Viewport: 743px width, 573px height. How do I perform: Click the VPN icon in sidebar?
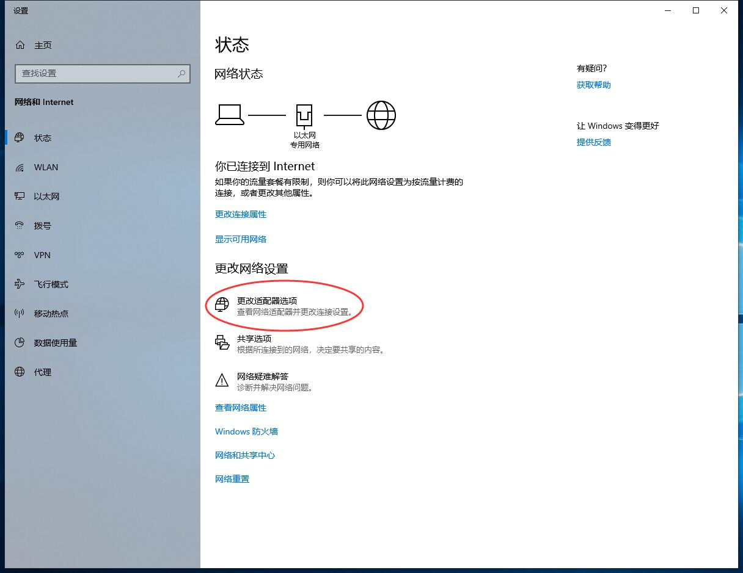(x=20, y=255)
